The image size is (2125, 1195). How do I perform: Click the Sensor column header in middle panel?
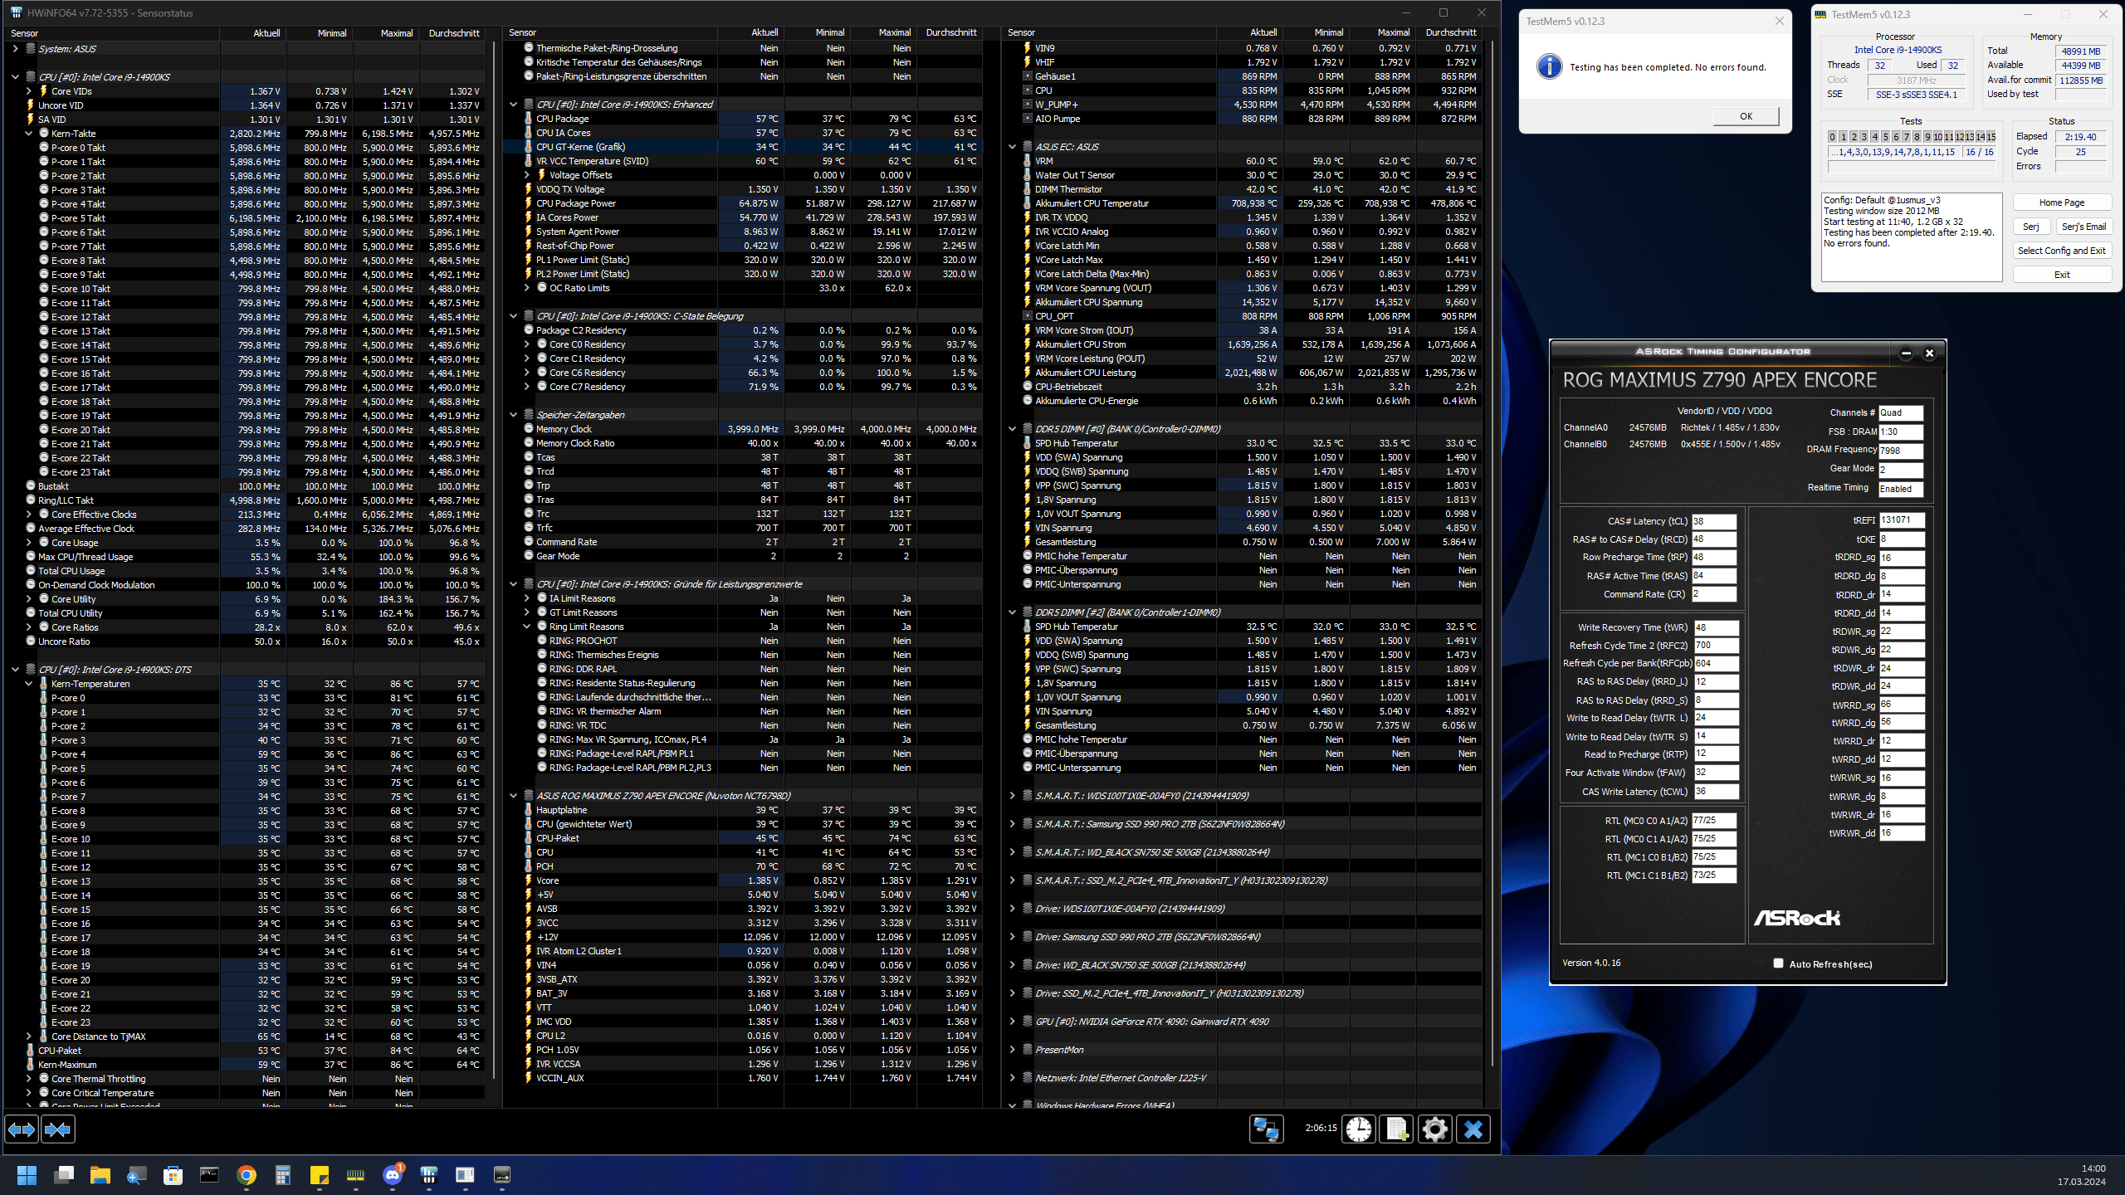point(610,32)
